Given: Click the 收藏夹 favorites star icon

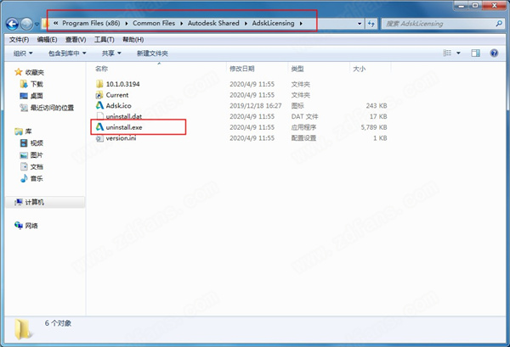Looking at the screenshot, I should pyautogui.click(x=19, y=72).
